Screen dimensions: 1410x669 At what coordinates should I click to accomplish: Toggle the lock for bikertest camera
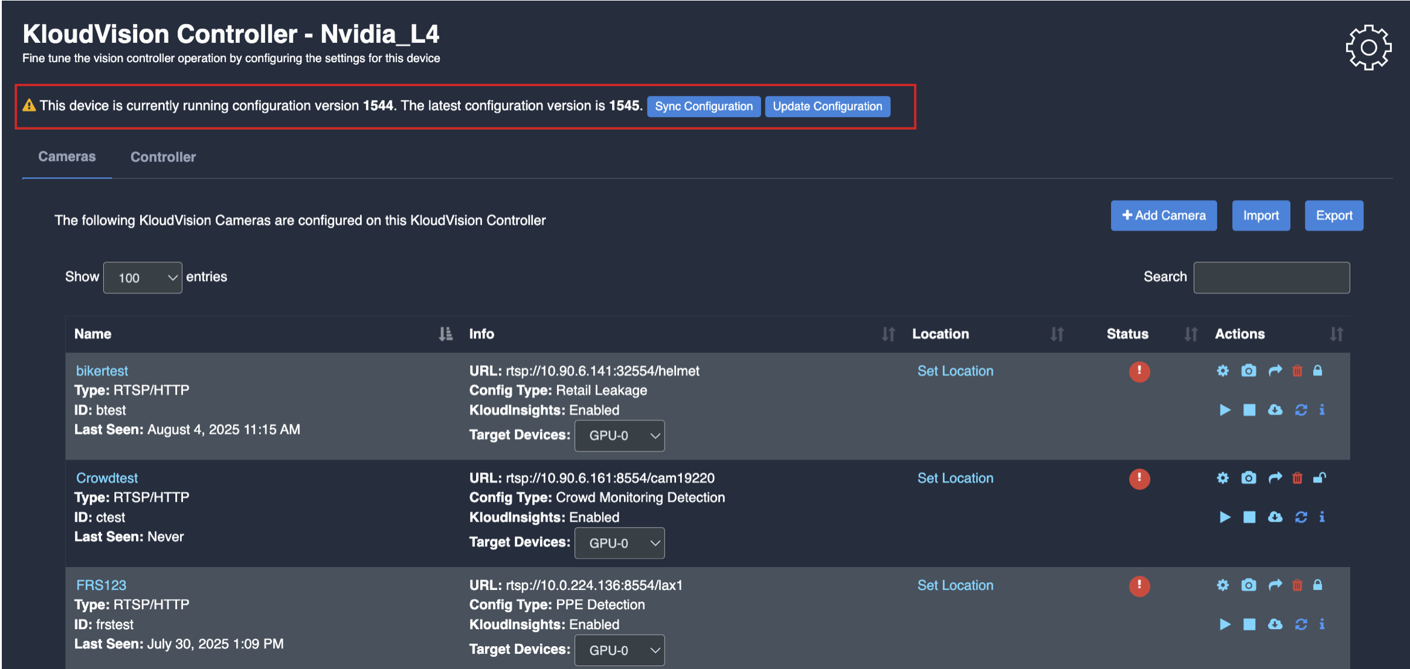tap(1318, 371)
